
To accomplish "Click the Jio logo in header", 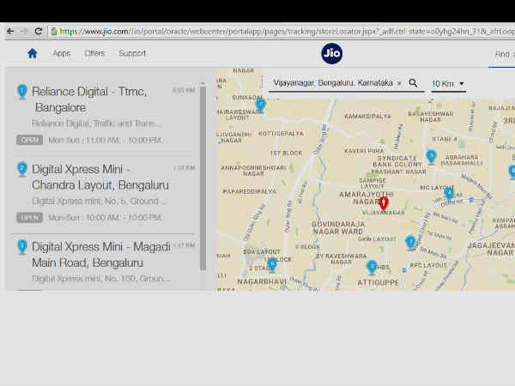I will pyautogui.click(x=332, y=53).
